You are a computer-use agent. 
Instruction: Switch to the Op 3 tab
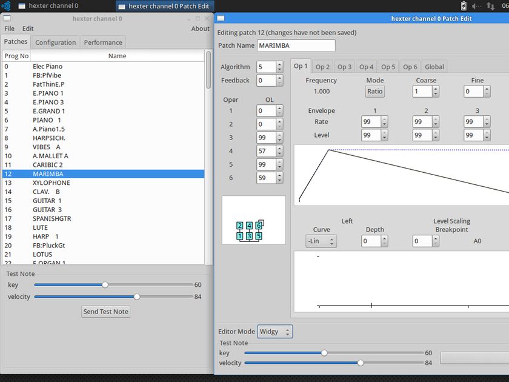(344, 67)
